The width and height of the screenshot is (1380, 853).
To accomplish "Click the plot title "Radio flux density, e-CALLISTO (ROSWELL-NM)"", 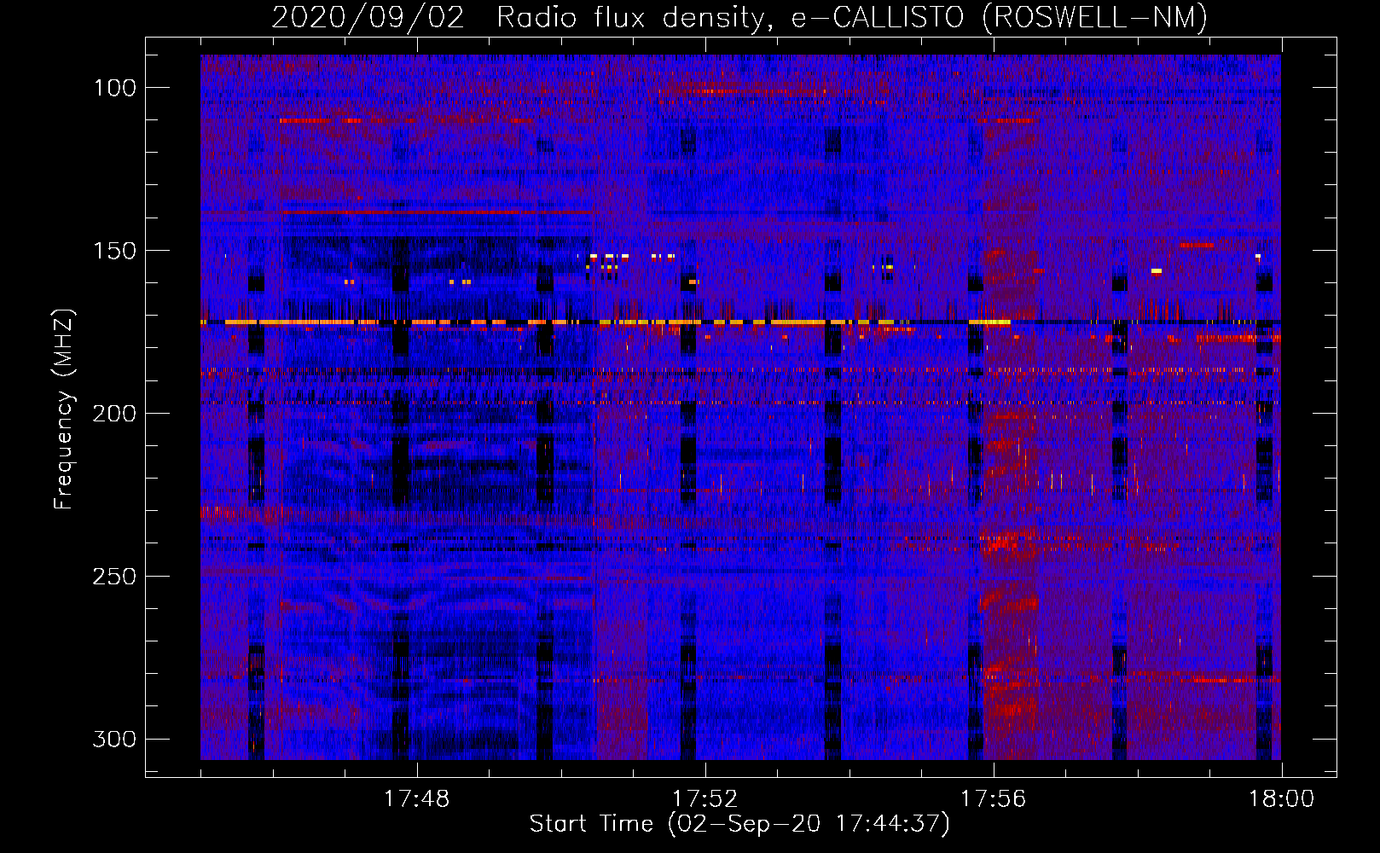I will tap(852, 17).
